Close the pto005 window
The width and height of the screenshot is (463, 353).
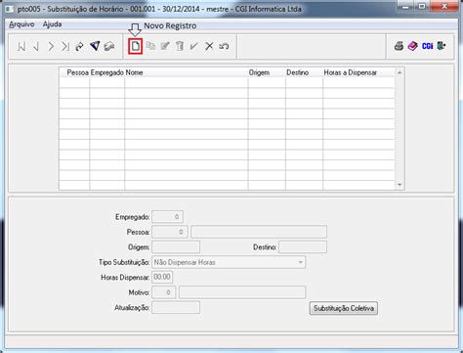444,6
